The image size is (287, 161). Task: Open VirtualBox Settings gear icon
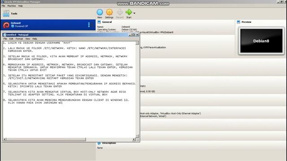[x=109, y=12]
